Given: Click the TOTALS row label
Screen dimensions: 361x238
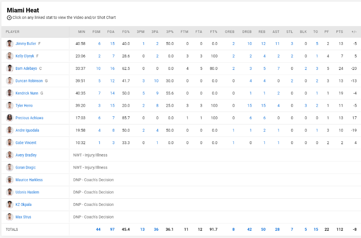Looking at the screenshot, I should click(x=12, y=230).
